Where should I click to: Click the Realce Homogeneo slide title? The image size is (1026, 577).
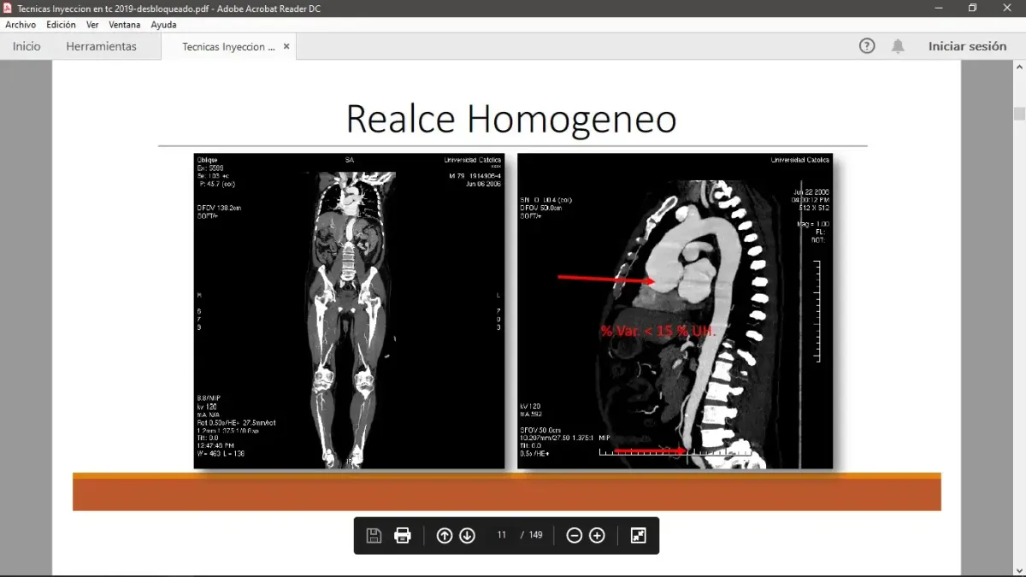point(511,119)
